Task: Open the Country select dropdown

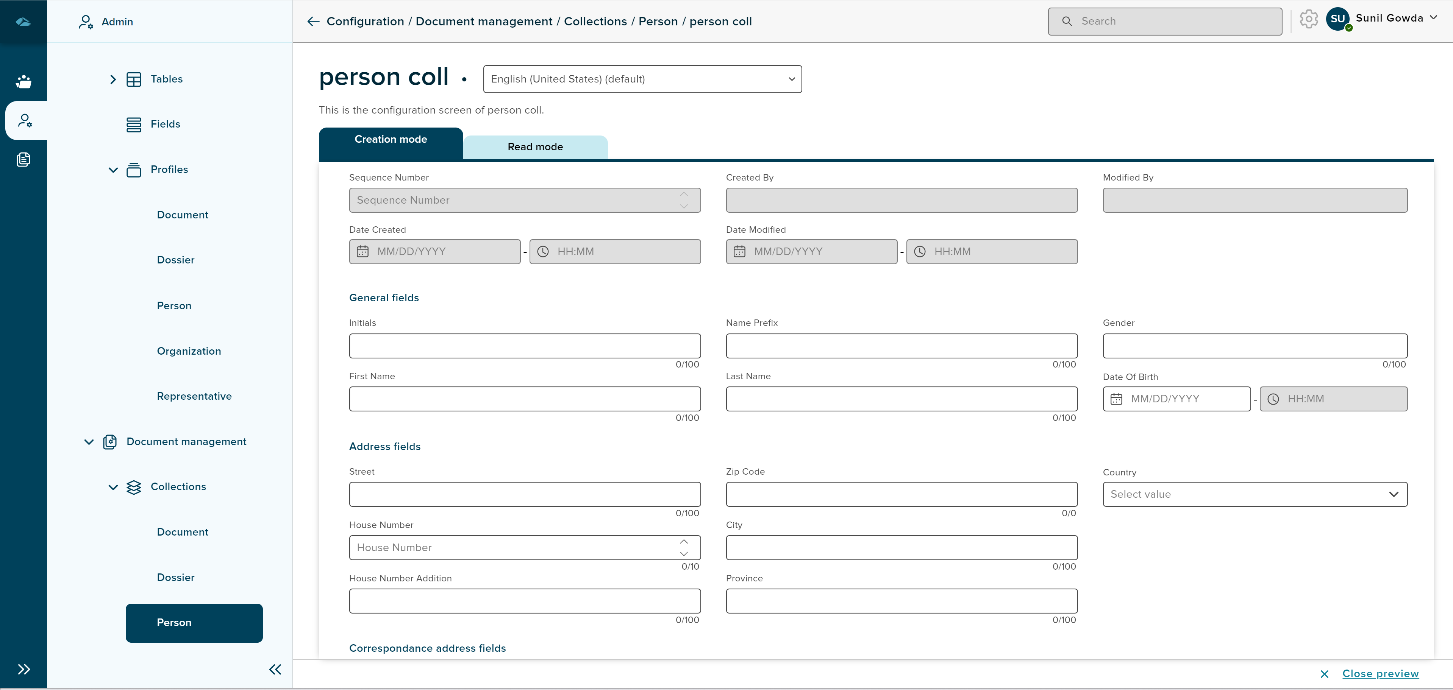Action: pos(1255,494)
